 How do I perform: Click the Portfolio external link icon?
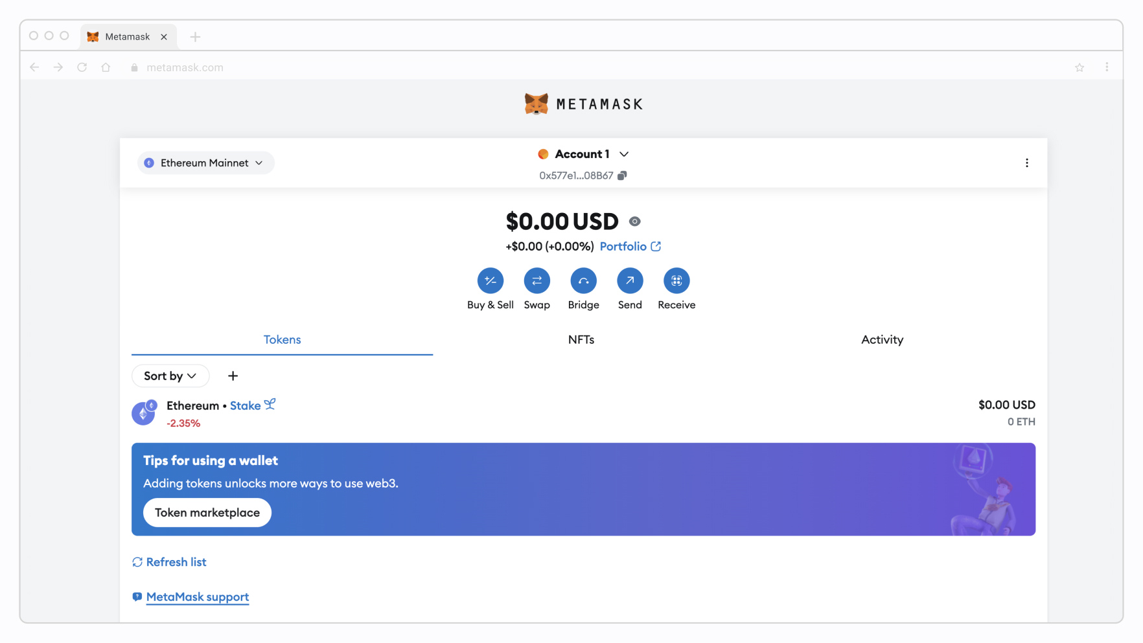point(656,246)
